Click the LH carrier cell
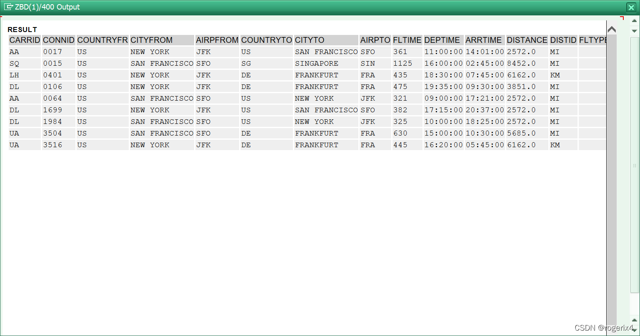The width and height of the screenshot is (640, 336). (x=15, y=75)
